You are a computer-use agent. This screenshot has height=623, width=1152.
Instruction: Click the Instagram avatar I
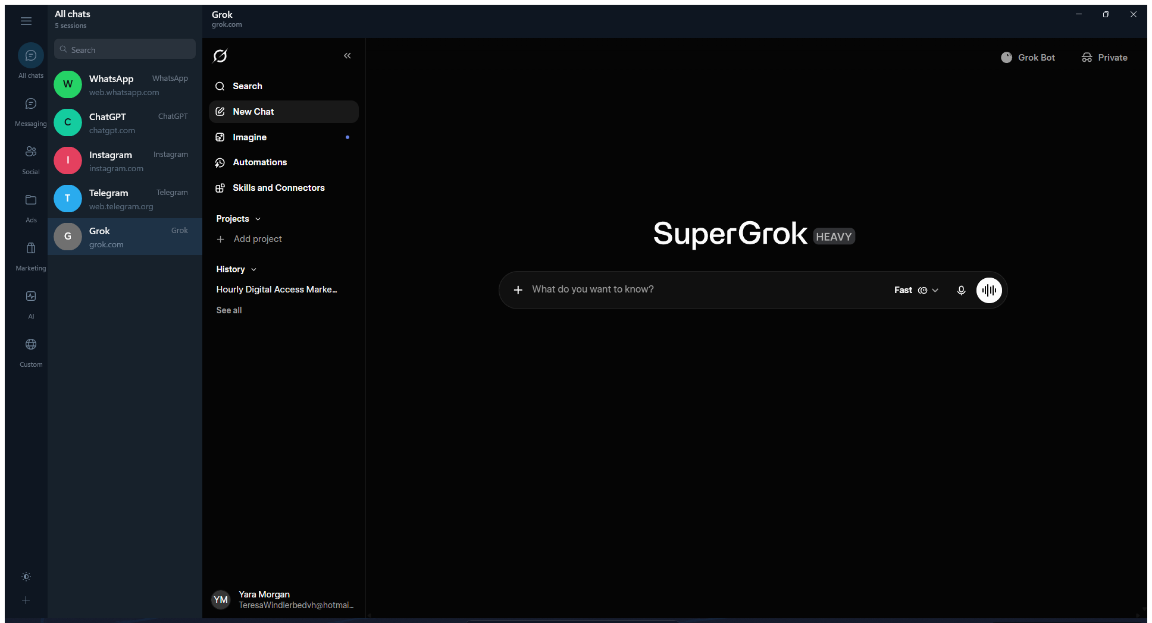tap(68, 161)
